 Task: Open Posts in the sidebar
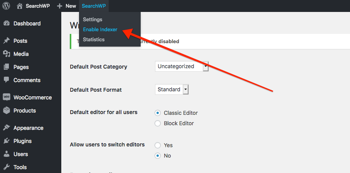pos(20,41)
